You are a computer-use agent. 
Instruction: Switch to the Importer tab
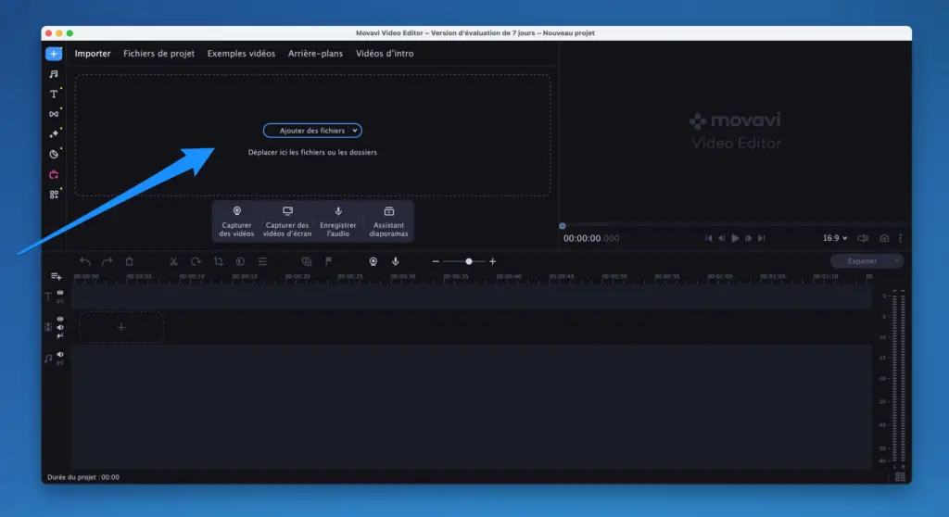93,54
